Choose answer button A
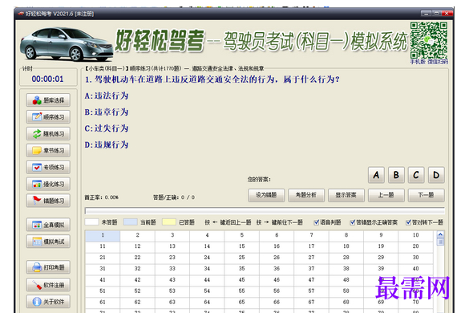Screen dimensions: 465x313 (x=376, y=175)
